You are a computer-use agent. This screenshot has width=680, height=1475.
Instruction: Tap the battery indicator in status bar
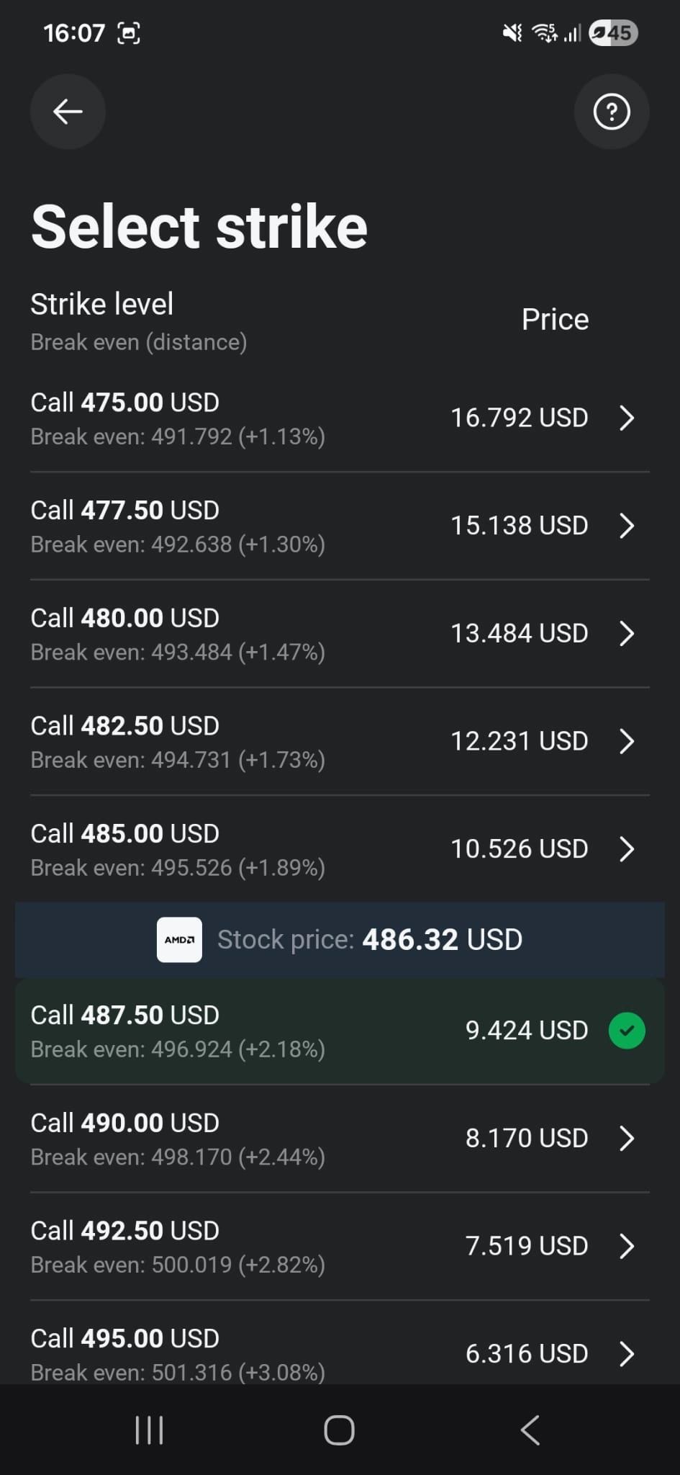click(x=613, y=33)
